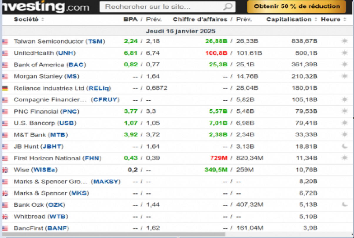Click the sun icon in Compagnie Financier row
354x238 pixels.
pyautogui.click(x=345, y=100)
